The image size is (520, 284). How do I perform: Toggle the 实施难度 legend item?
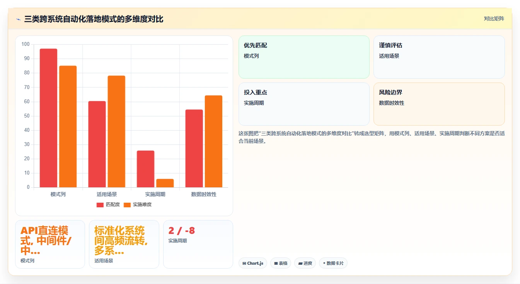[x=138, y=205]
